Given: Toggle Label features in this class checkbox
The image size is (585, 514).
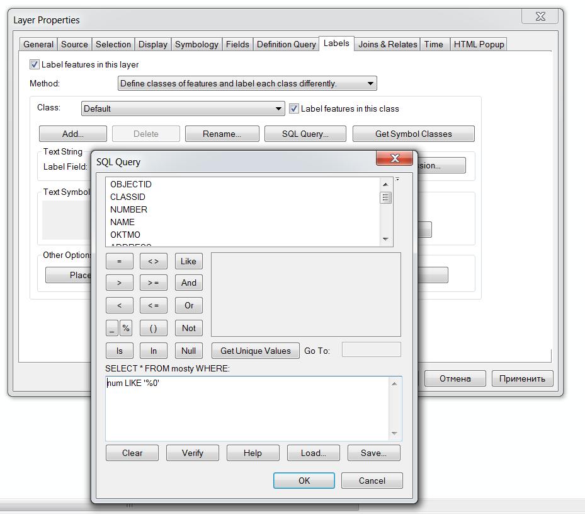Looking at the screenshot, I should pyautogui.click(x=294, y=108).
